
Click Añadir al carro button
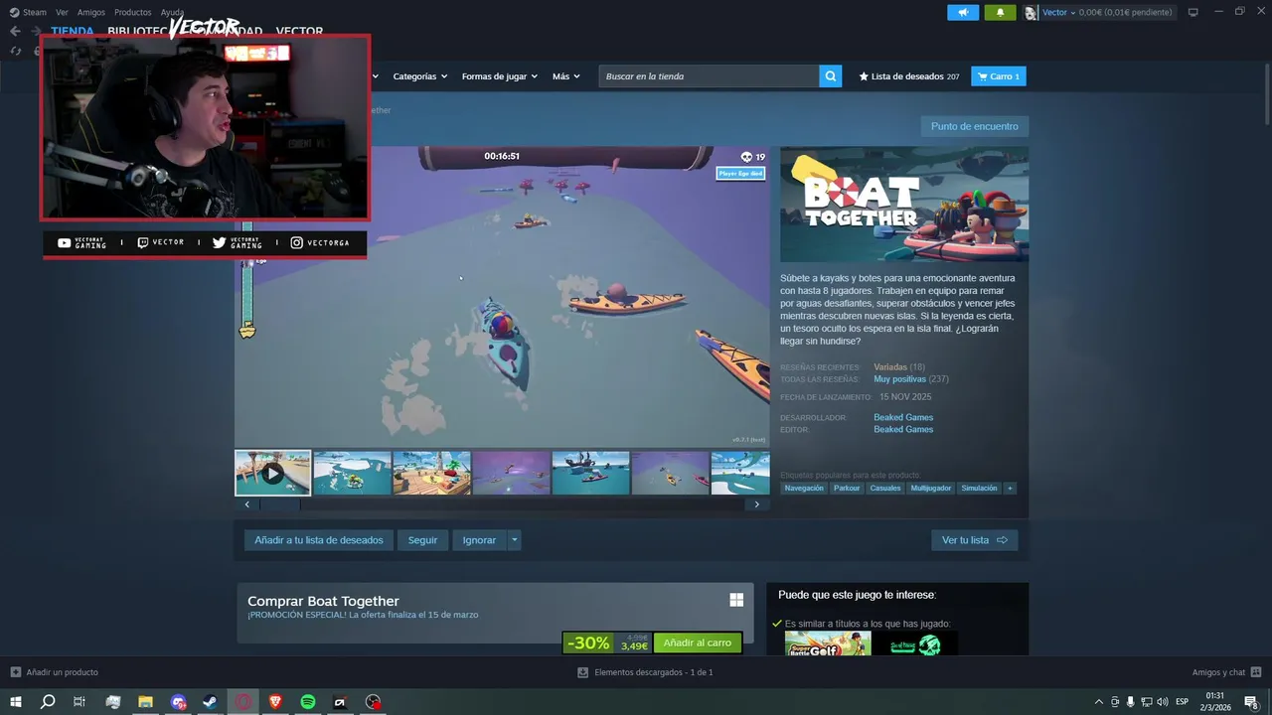(698, 643)
